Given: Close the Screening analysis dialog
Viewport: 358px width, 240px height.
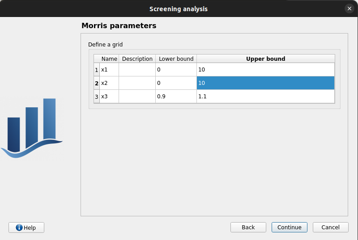Looking at the screenshot, I should click(349, 8).
